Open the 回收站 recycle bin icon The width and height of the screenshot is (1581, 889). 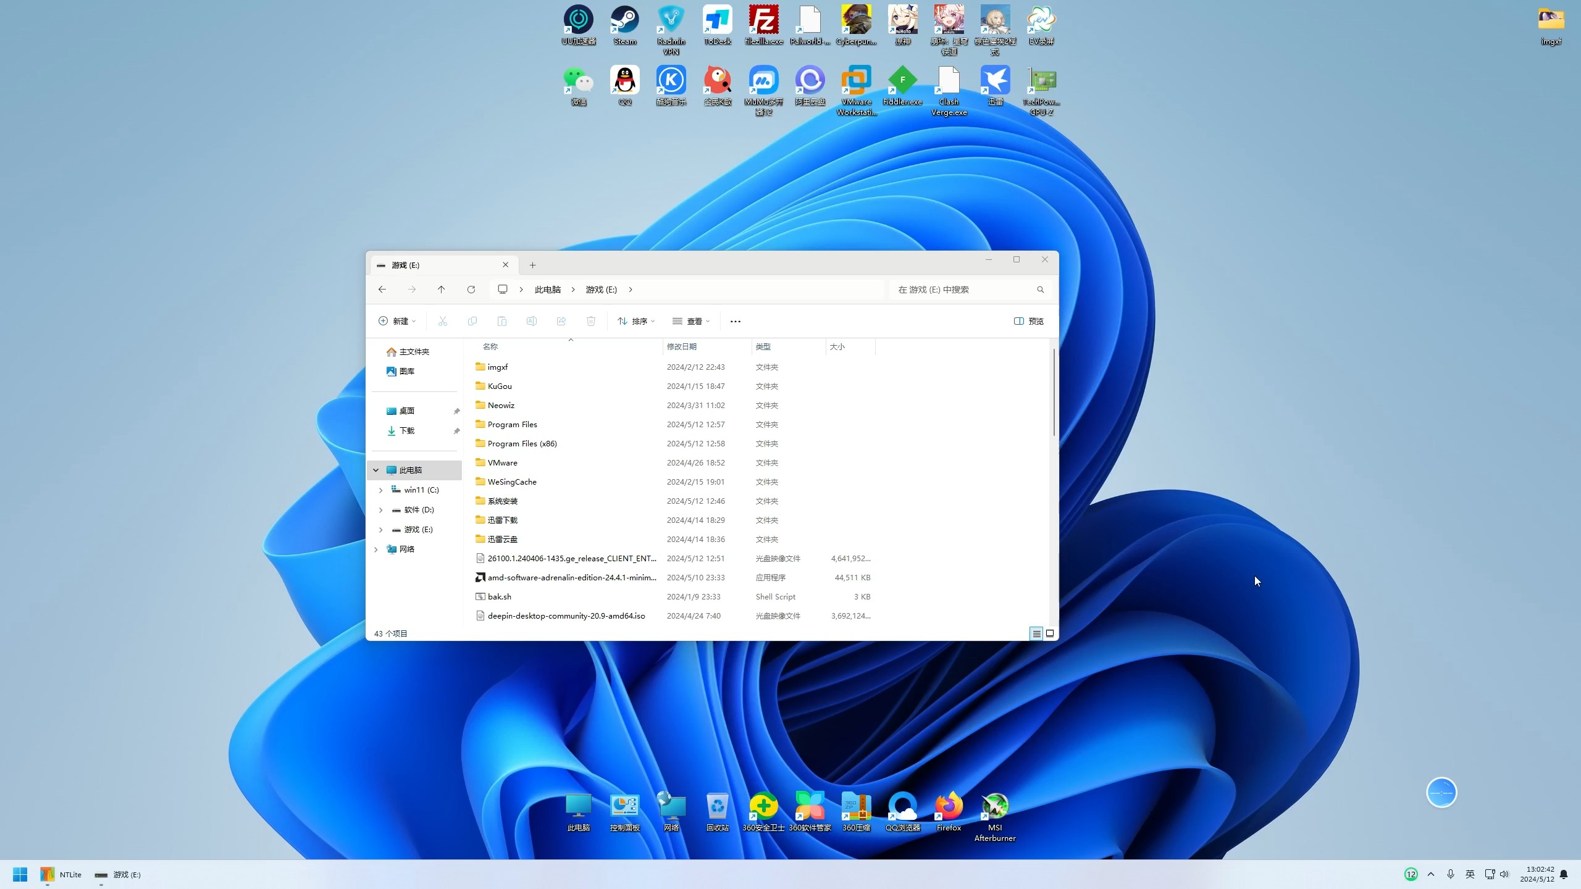(717, 812)
